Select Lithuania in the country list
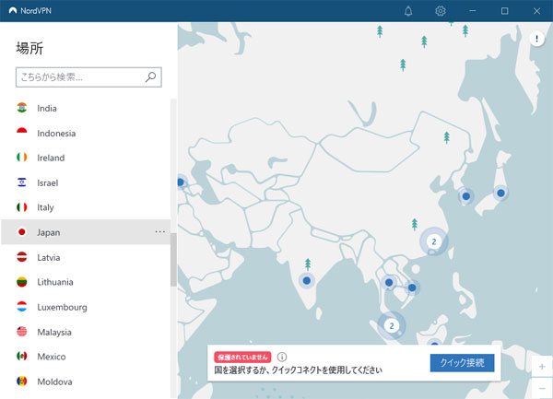 pyautogui.click(x=86, y=282)
